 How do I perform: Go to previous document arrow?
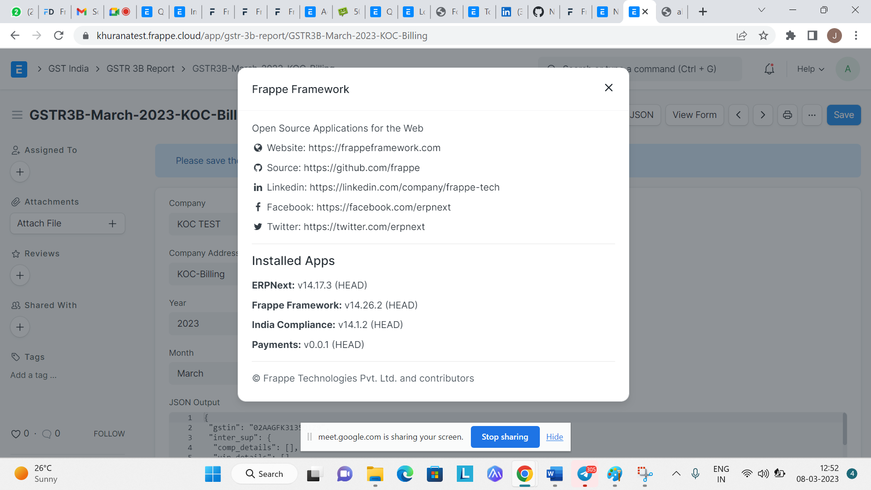click(738, 115)
